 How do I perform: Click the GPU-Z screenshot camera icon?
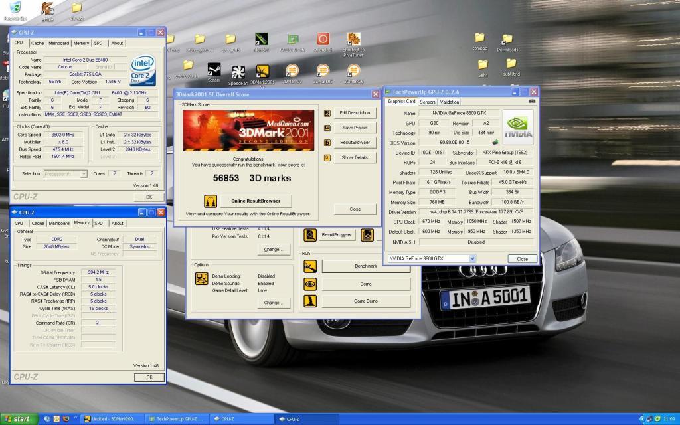(532, 101)
